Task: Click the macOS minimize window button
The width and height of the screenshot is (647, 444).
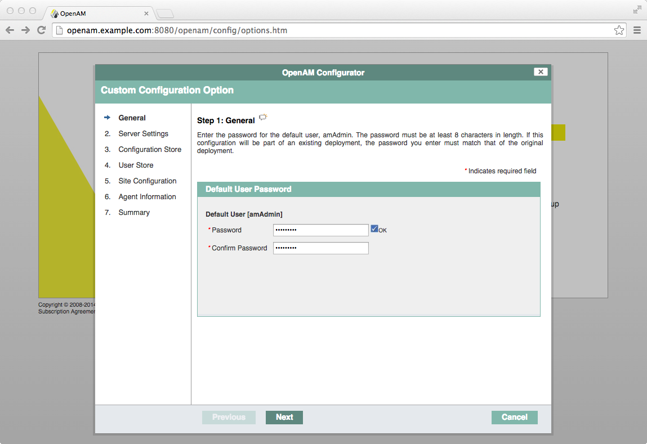Action: coord(21,11)
